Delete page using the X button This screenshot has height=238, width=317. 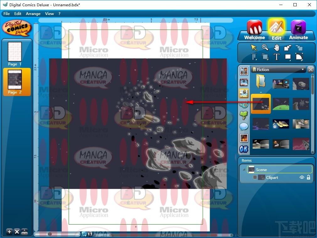click(x=17, y=232)
